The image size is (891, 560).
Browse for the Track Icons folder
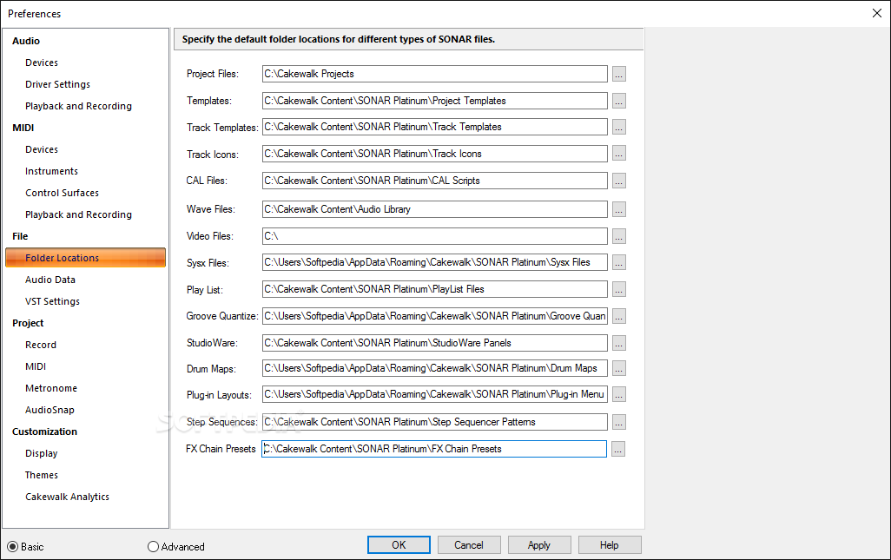coord(619,154)
